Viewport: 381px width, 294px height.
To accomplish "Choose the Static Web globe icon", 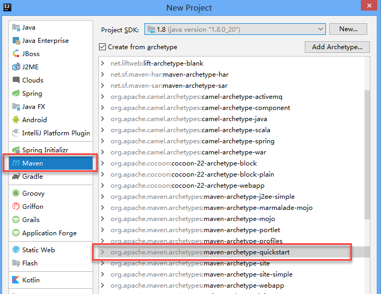I will point(16,250).
